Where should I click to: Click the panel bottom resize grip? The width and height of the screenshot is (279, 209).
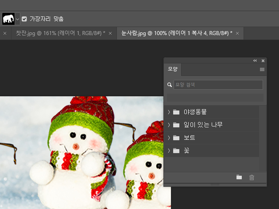coord(215,185)
